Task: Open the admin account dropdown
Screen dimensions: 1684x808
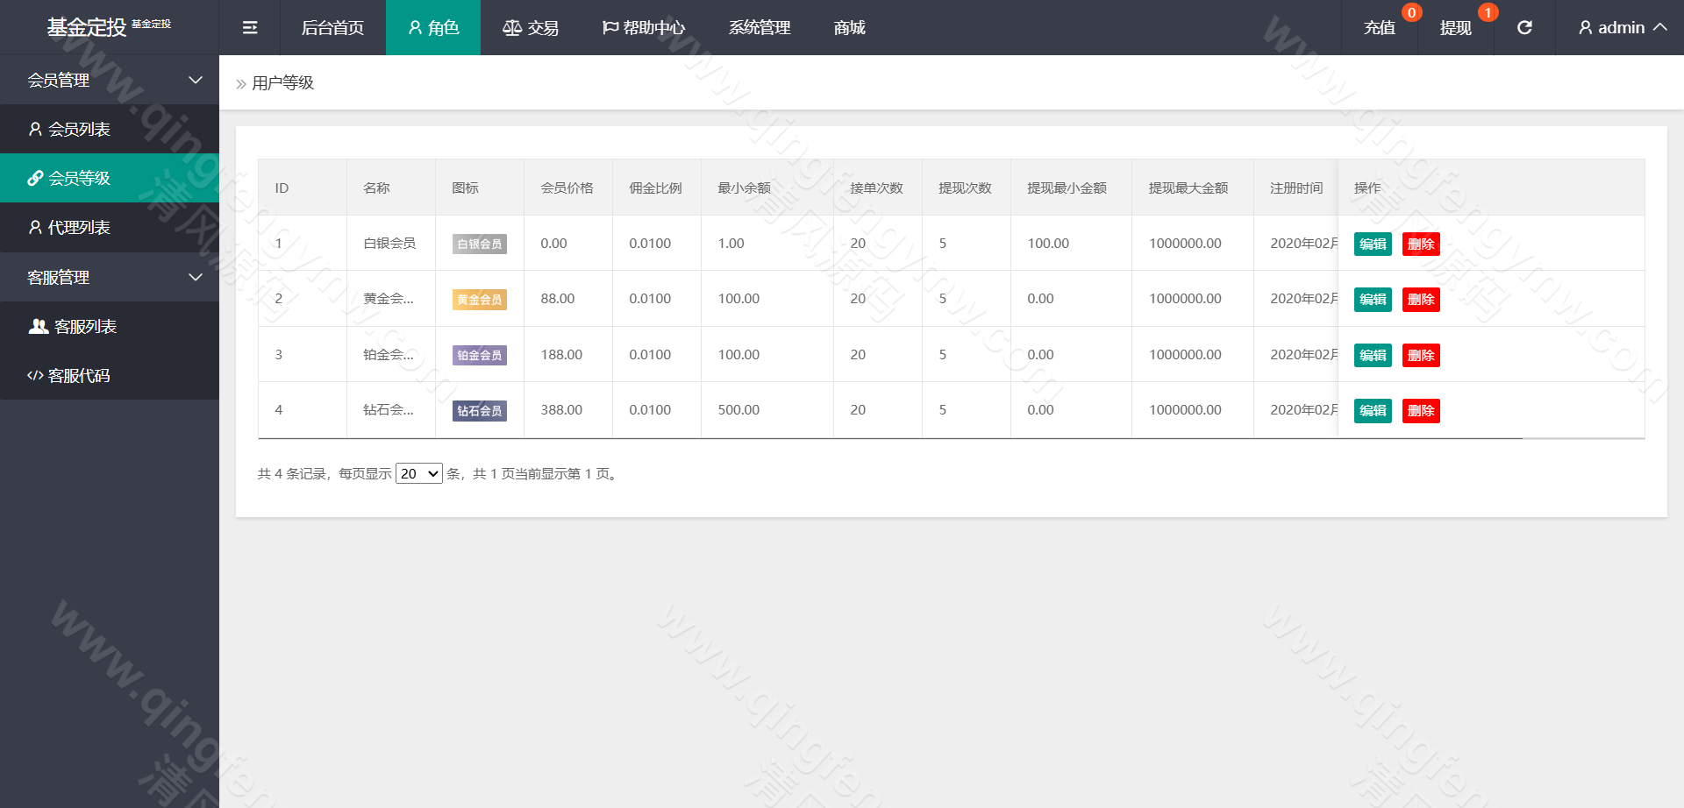Action: [x=1616, y=27]
